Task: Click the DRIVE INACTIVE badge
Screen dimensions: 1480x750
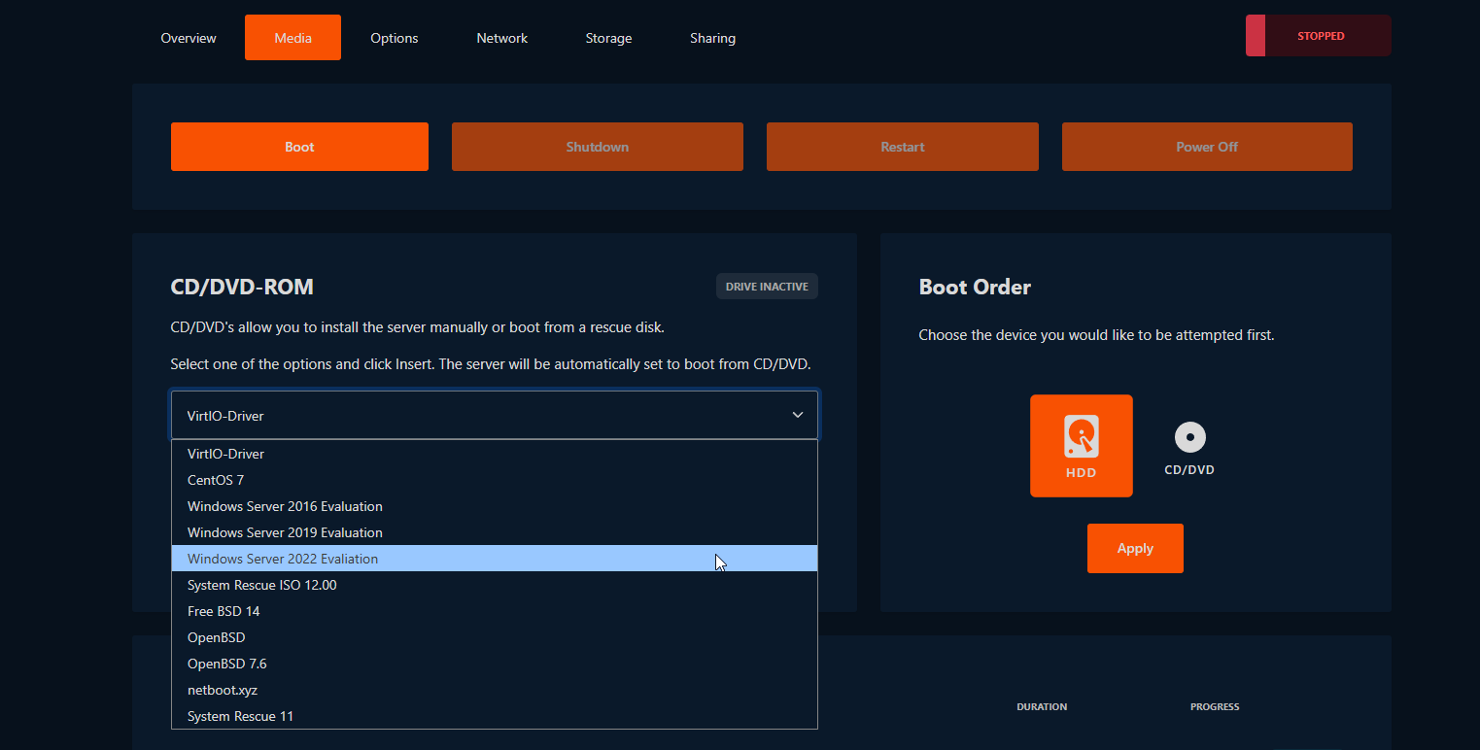Action: pos(767,287)
